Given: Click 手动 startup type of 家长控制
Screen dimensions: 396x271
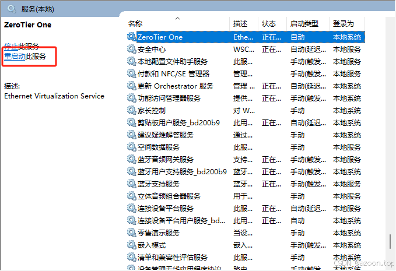Looking at the screenshot, I should (x=297, y=111).
